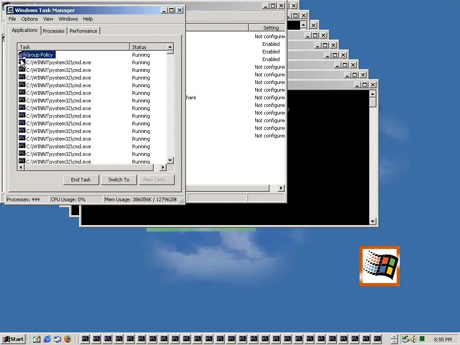Select the Windows logo icon on desktop
The height and width of the screenshot is (345, 460).
coord(380,266)
